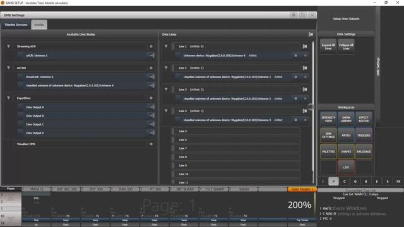Screen dimensions: 404x227
Task: Select the empty Line 10 row
Action: (236, 174)
